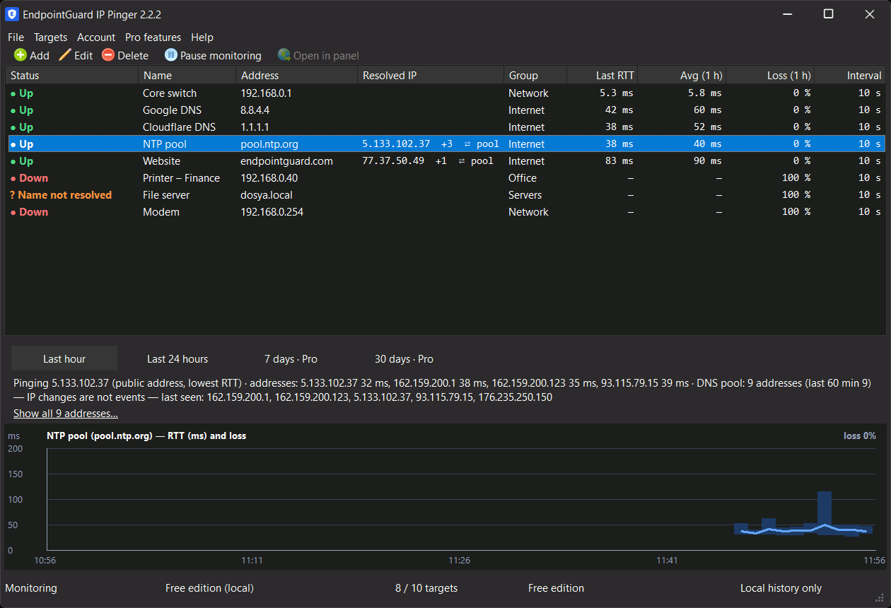This screenshot has height=608, width=891.
Task: Select the Core switch row
Action: 445,93
